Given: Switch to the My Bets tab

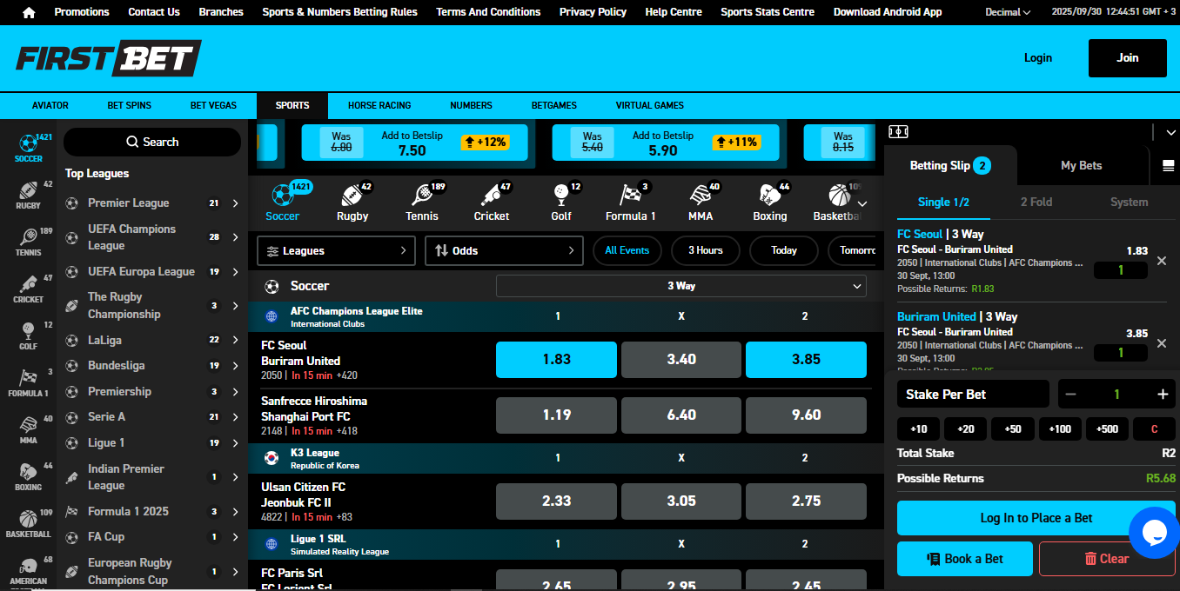Looking at the screenshot, I should point(1082,165).
